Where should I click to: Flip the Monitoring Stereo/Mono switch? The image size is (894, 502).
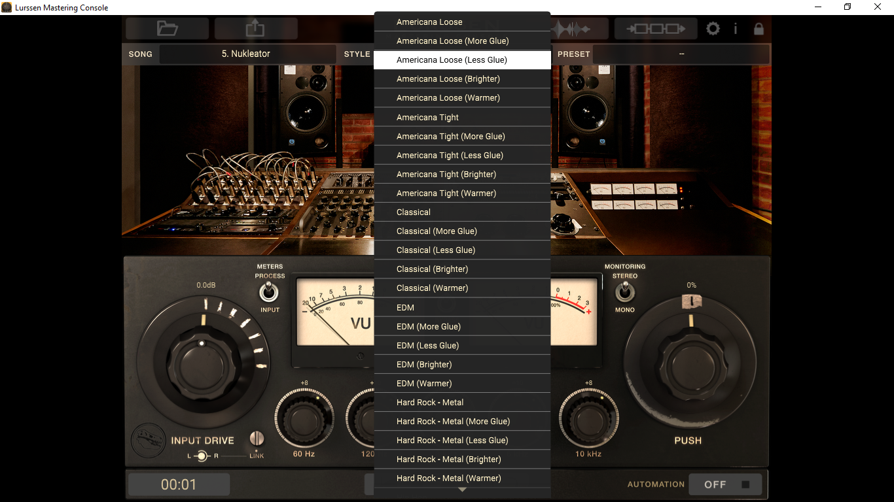(624, 293)
